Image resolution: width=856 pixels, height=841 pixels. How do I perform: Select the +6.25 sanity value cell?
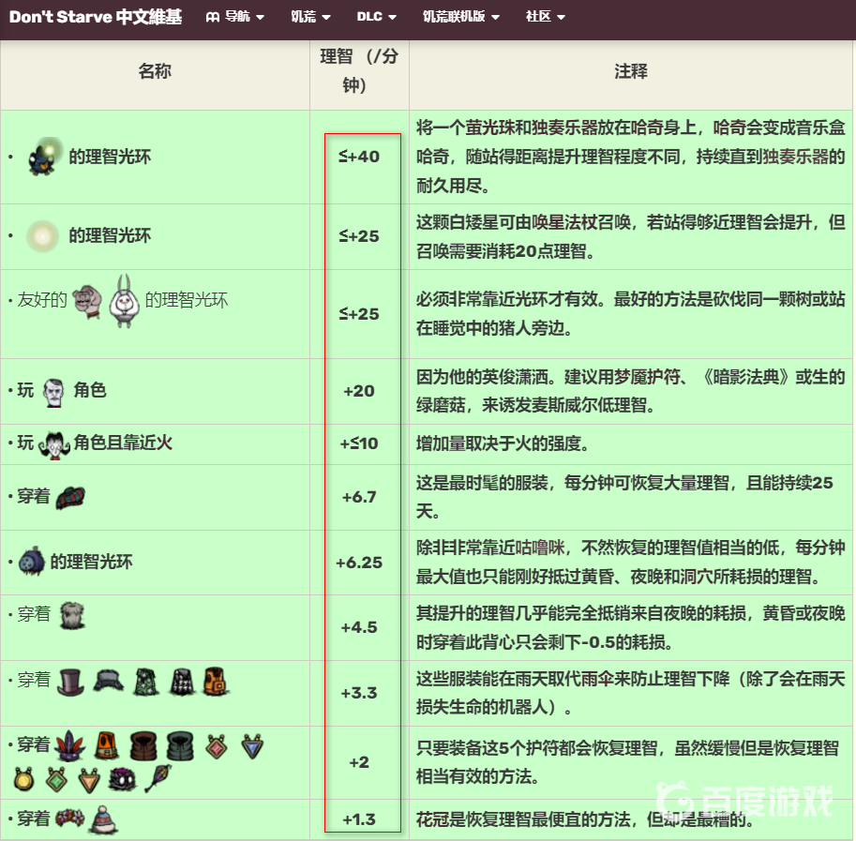coord(359,563)
